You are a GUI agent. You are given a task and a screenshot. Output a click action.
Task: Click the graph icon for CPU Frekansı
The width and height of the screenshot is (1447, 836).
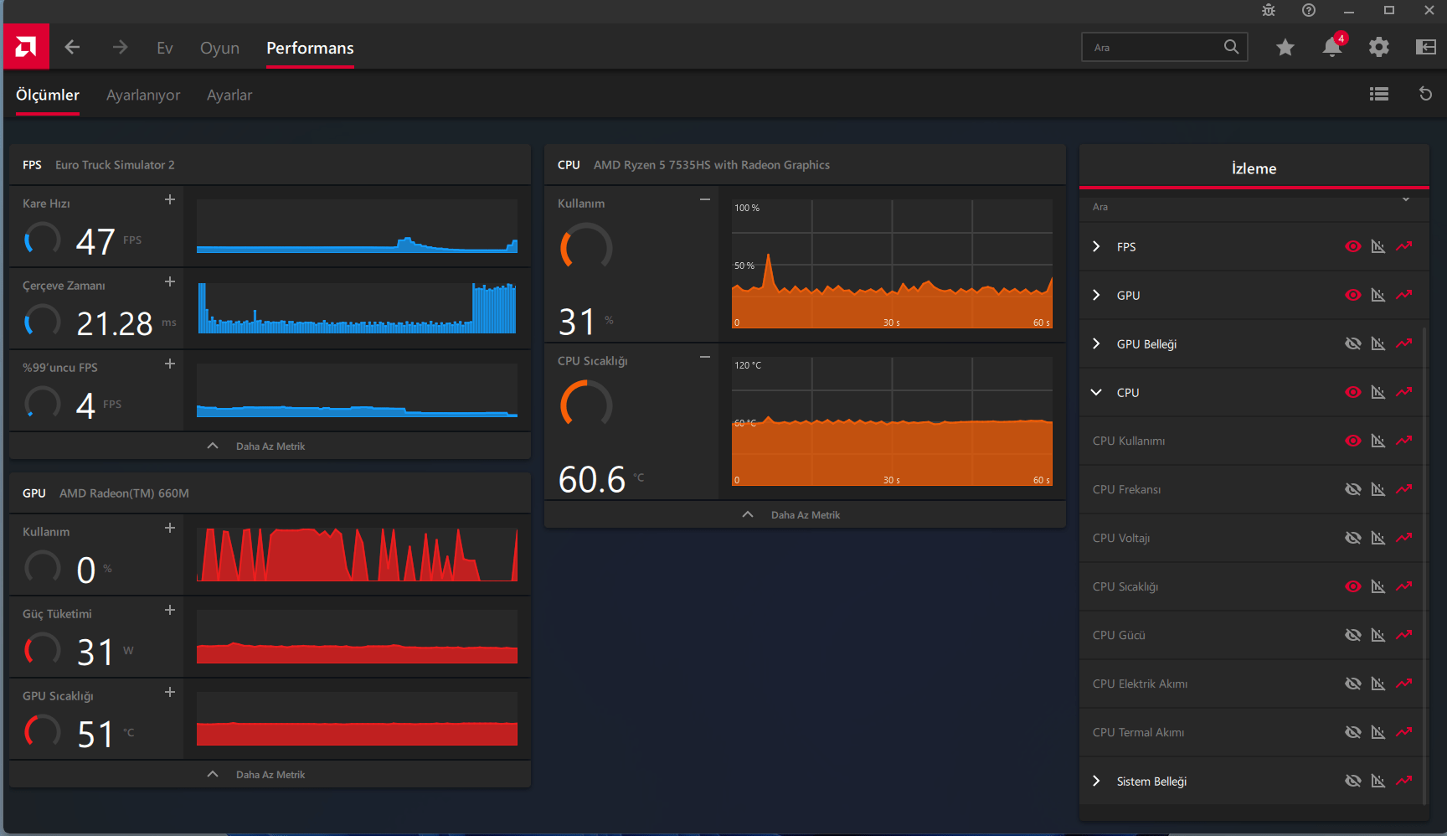[x=1377, y=489]
